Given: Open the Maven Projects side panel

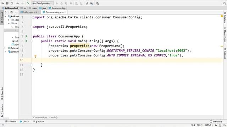Looking at the screenshot, I should (225, 35).
